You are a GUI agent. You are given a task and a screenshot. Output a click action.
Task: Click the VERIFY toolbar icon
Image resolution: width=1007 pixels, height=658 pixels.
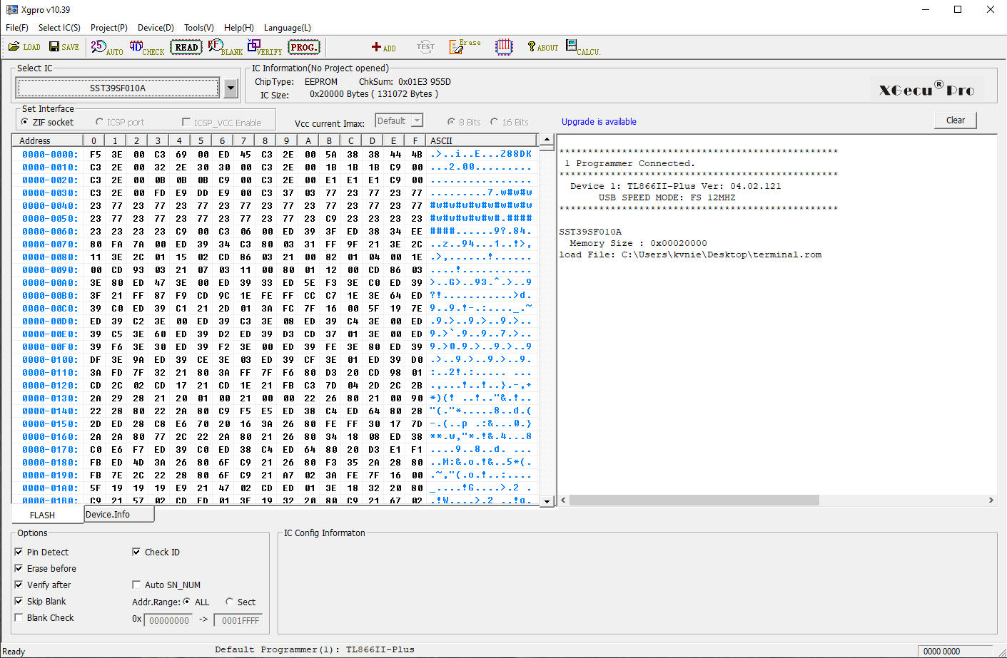click(x=264, y=48)
